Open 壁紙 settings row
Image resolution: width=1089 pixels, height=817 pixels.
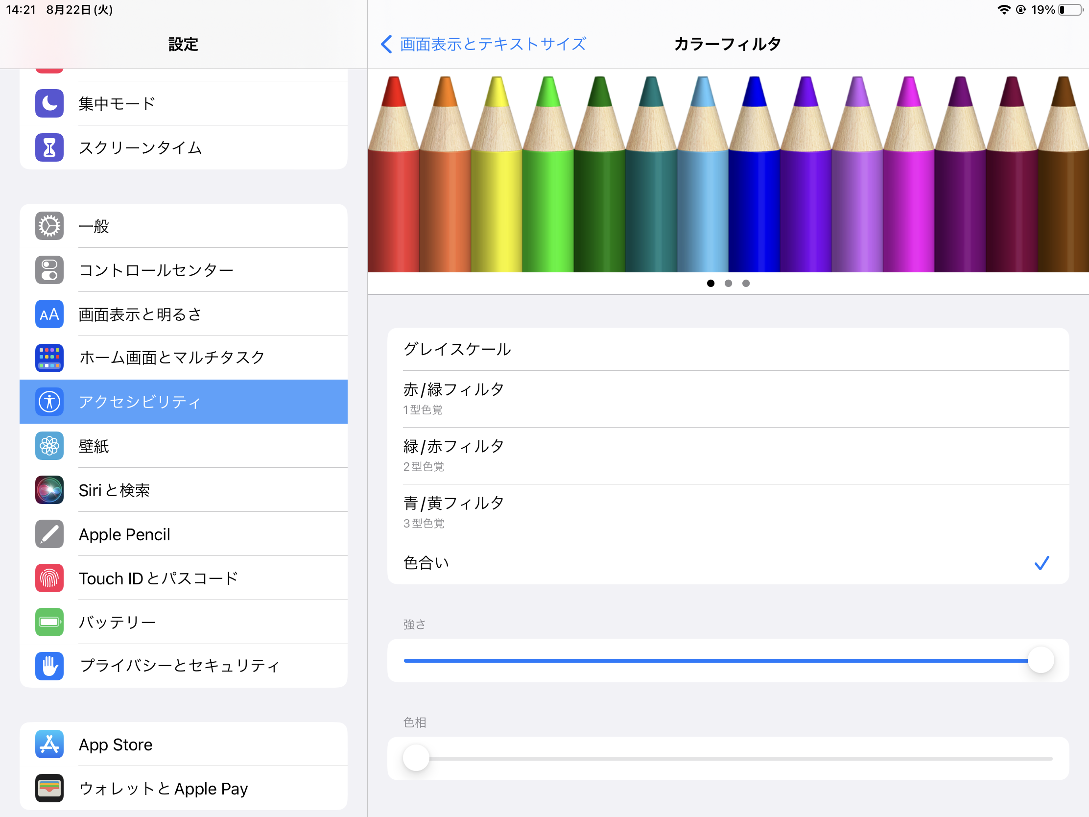pyautogui.click(x=184, y=446)
